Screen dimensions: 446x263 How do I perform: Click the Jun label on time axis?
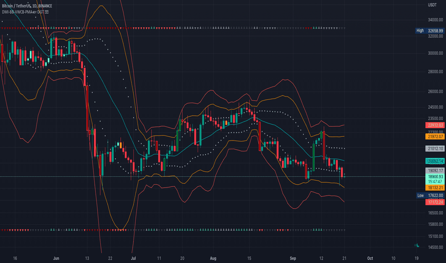coord(56,258)
